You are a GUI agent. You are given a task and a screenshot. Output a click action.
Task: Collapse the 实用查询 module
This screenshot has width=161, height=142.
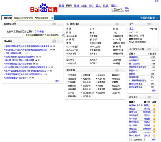coord(121,70)
